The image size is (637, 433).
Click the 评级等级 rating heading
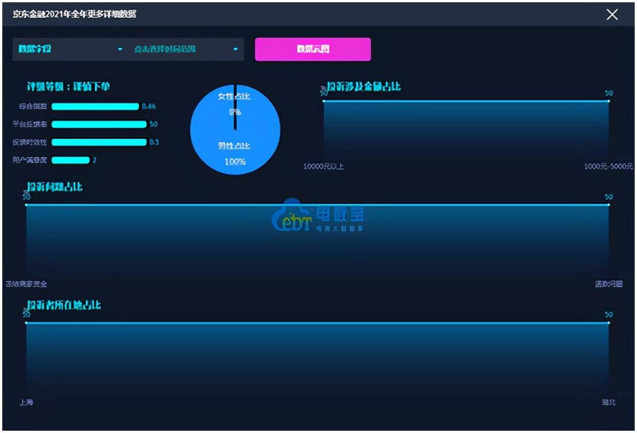click(68, 87)
